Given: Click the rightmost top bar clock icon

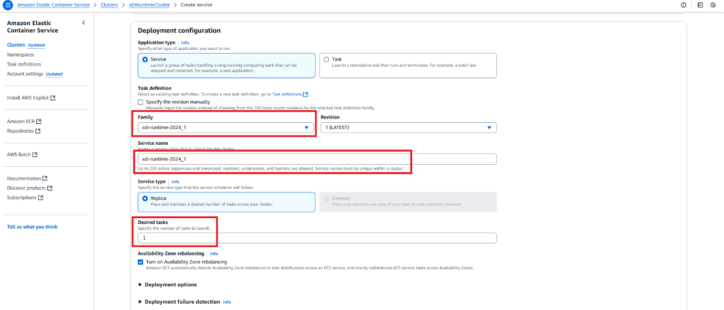Looking at the screenshot, I should (713, 5).
